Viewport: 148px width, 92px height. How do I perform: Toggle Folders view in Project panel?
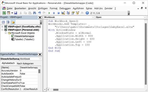point(13,22)
